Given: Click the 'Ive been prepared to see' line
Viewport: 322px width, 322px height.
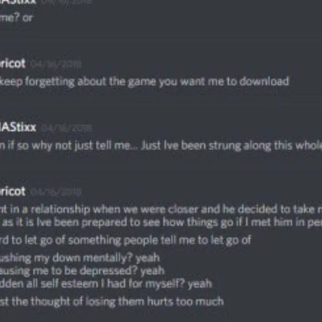Looking at the screenshot, I should (161, 223).
